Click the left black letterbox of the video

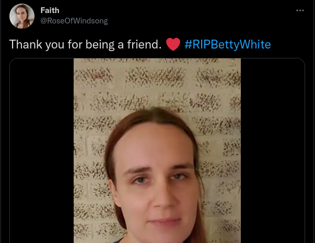(x=42, y=151)
